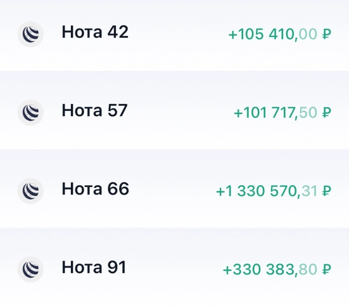Select the Нота 66 label
This screenshot has width=349, height=308.
click(x=95, y=189)
